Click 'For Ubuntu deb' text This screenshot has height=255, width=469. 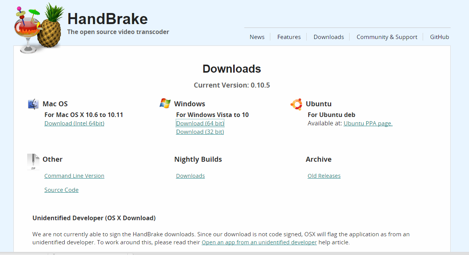point(332,115)
